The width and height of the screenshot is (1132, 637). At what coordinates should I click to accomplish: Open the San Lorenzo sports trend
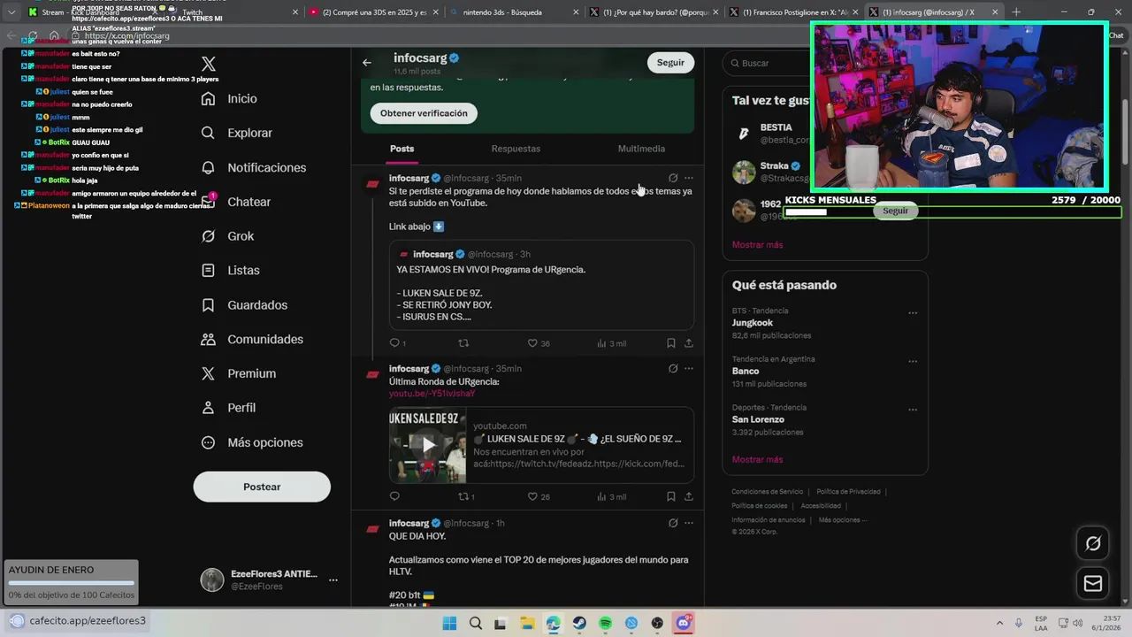(x=758, y=419)
